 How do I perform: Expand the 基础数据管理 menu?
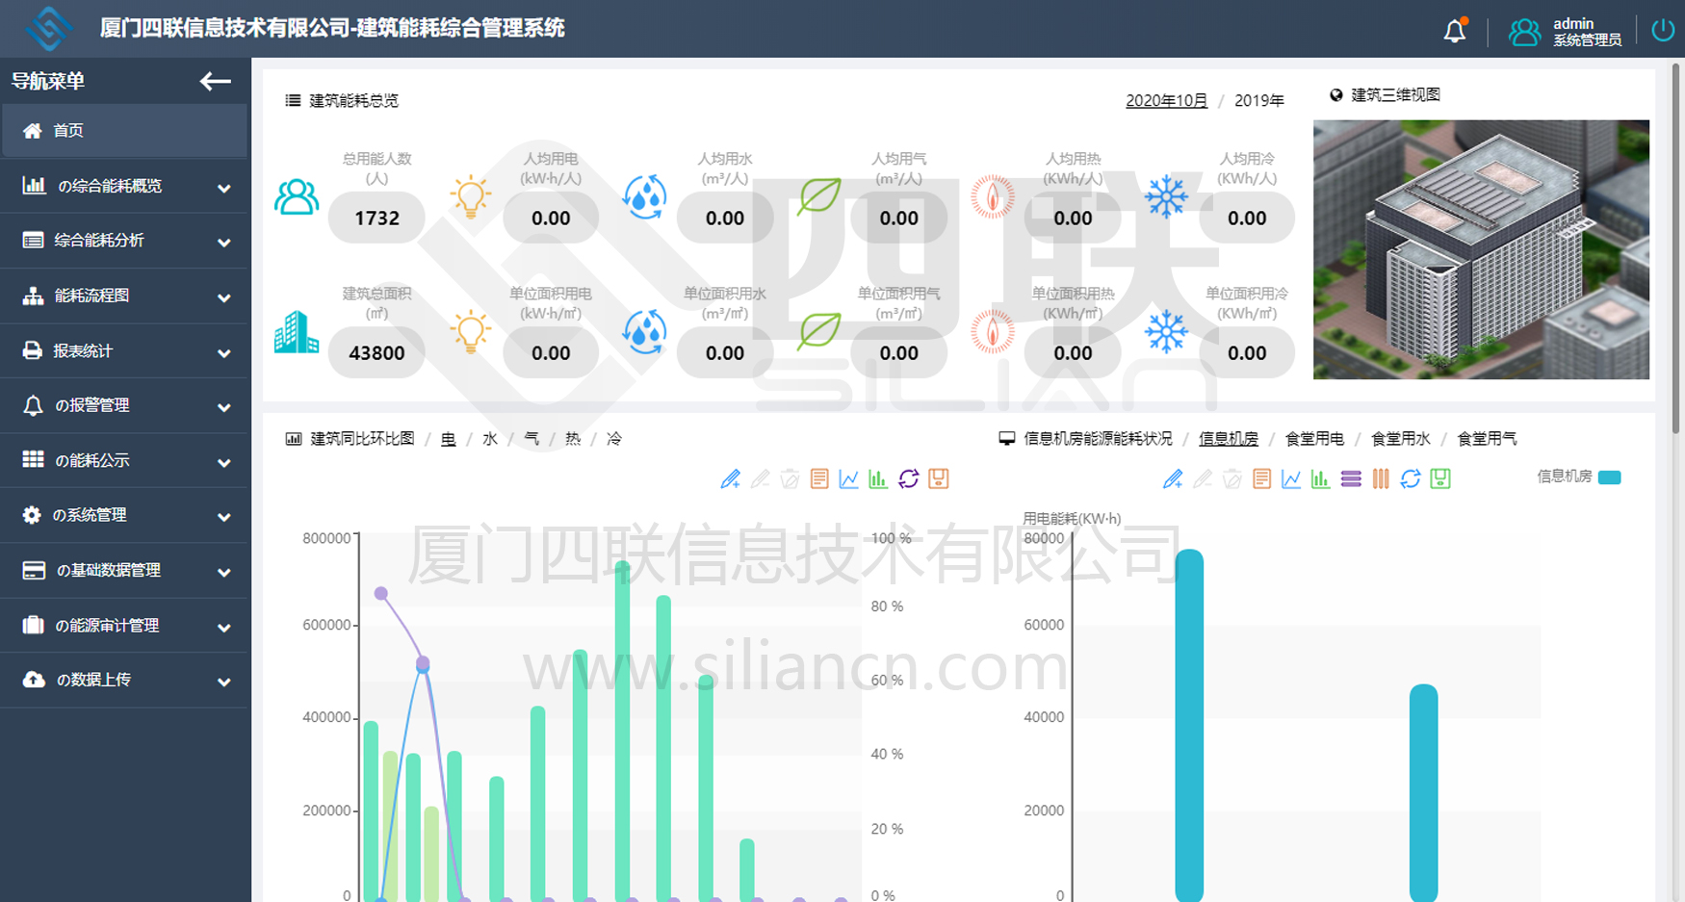[x=124, y=570]
